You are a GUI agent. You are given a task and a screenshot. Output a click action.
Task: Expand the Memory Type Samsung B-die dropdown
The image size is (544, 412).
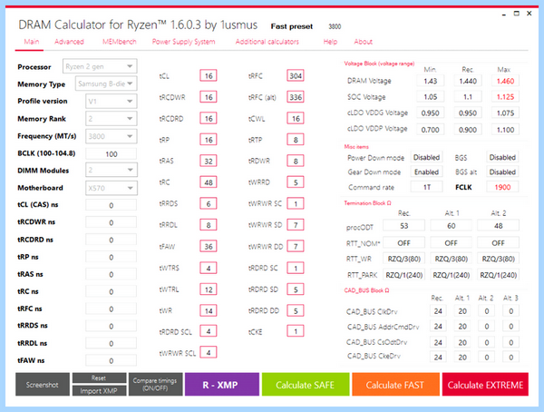point(106,83)
